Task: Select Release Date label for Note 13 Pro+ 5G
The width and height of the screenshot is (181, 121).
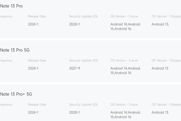Action: tap(37, 105)
